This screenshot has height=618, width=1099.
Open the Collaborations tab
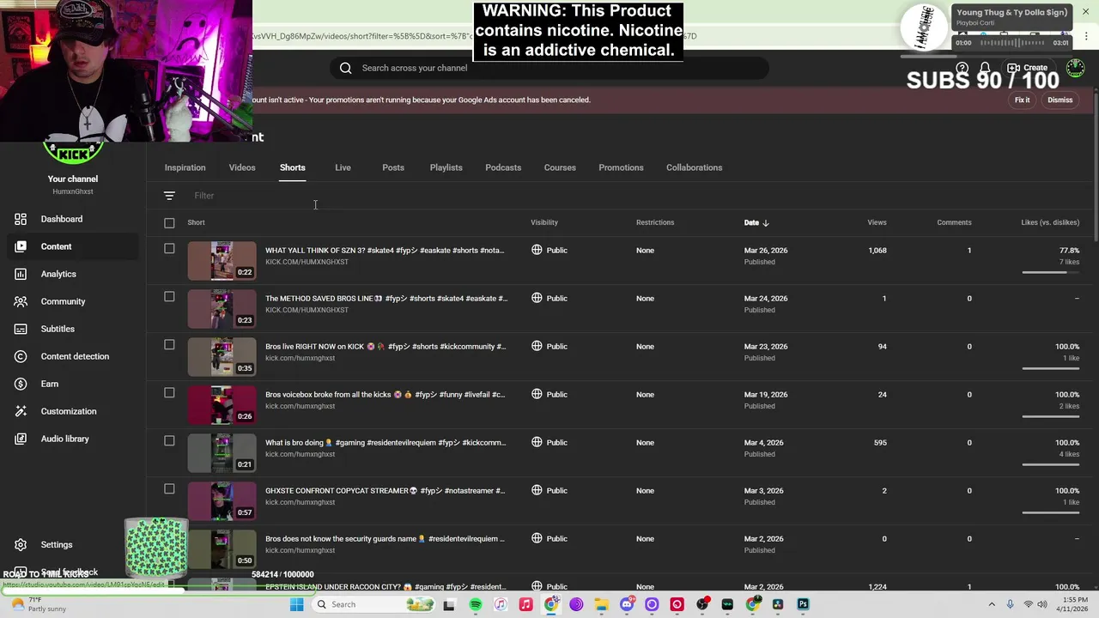(694, 167)
